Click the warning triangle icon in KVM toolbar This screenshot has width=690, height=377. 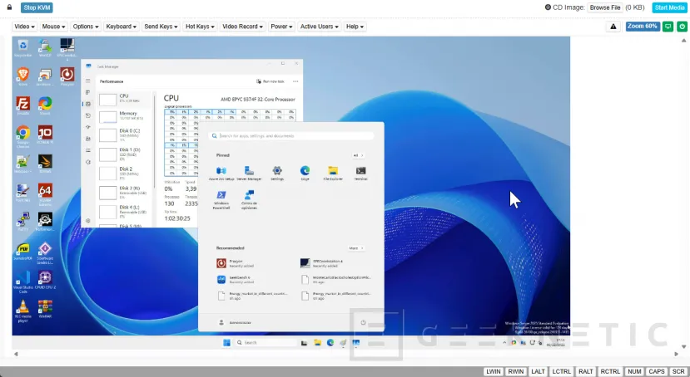click(613, 27)
